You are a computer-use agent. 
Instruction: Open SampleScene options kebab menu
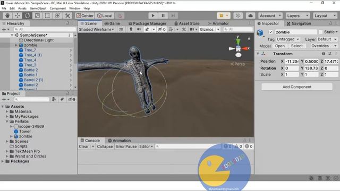69,35
